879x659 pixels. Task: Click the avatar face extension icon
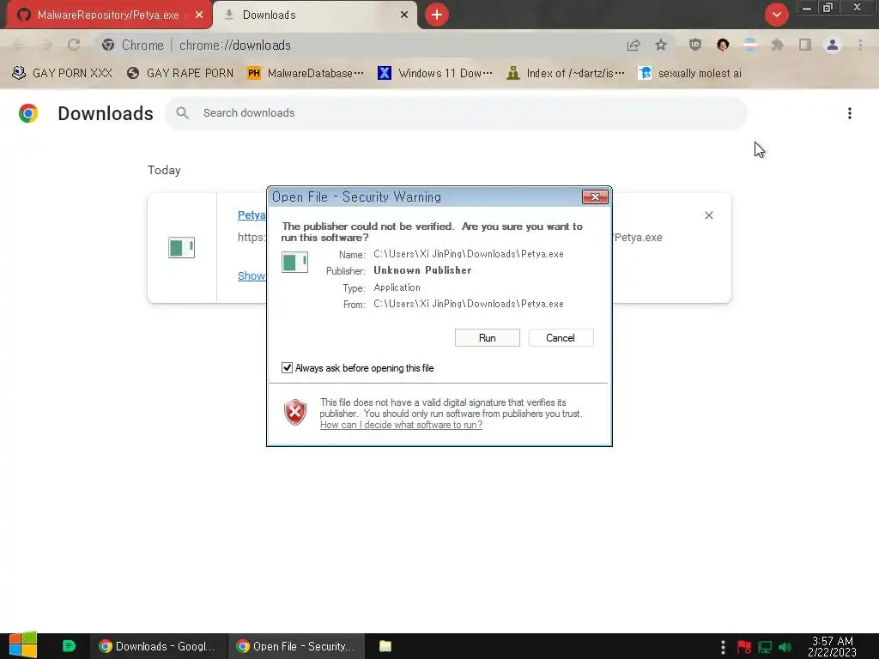coord(723,45)
